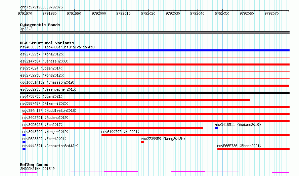Click ruler position 9792020

coord(148,13)
